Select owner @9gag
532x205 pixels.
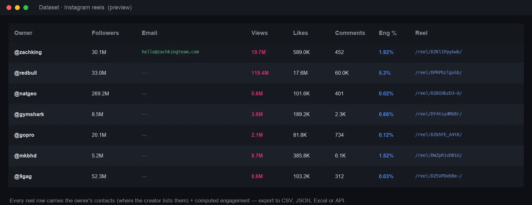point(23,176)
